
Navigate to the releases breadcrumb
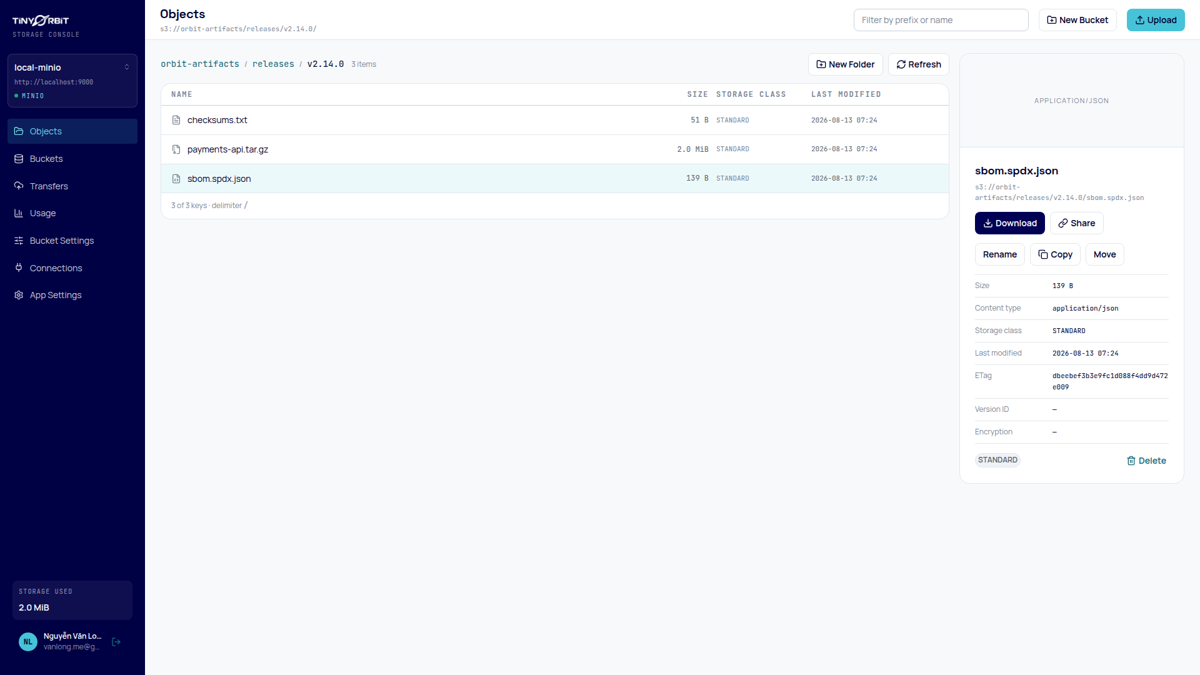click(273, 64)
